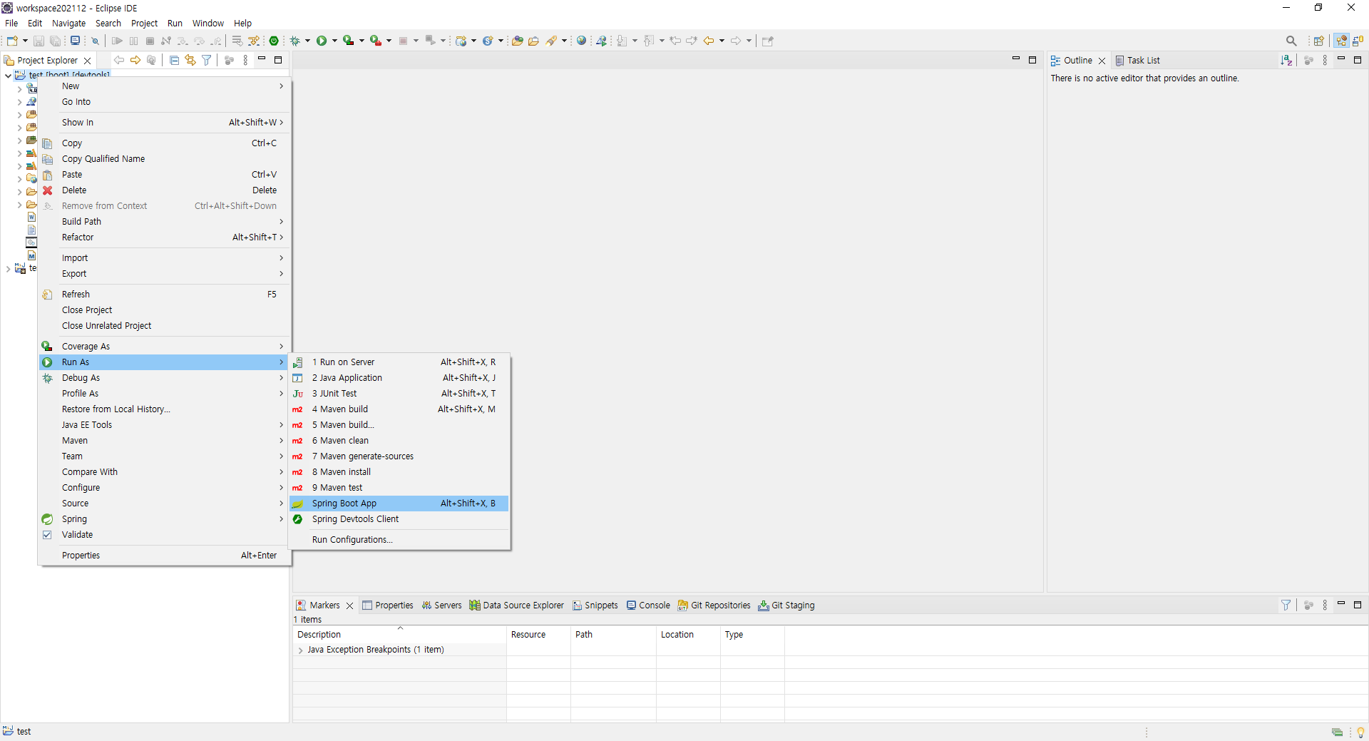This screenshot has width=1369, height=741.
Task: Toggle Pin Editor in the toolbar
Action: pos(767,41)
